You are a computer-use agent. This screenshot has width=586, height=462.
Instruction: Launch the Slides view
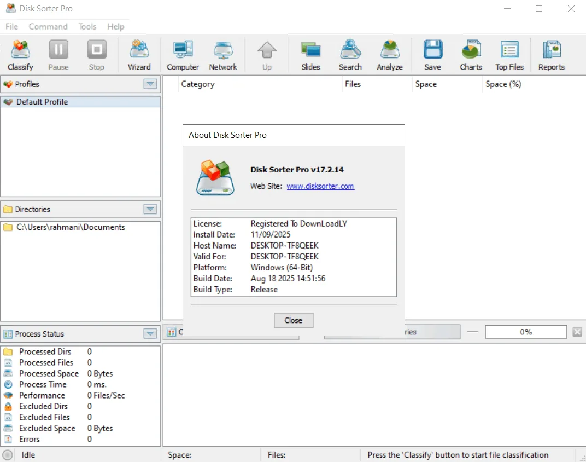pos(310,55)
